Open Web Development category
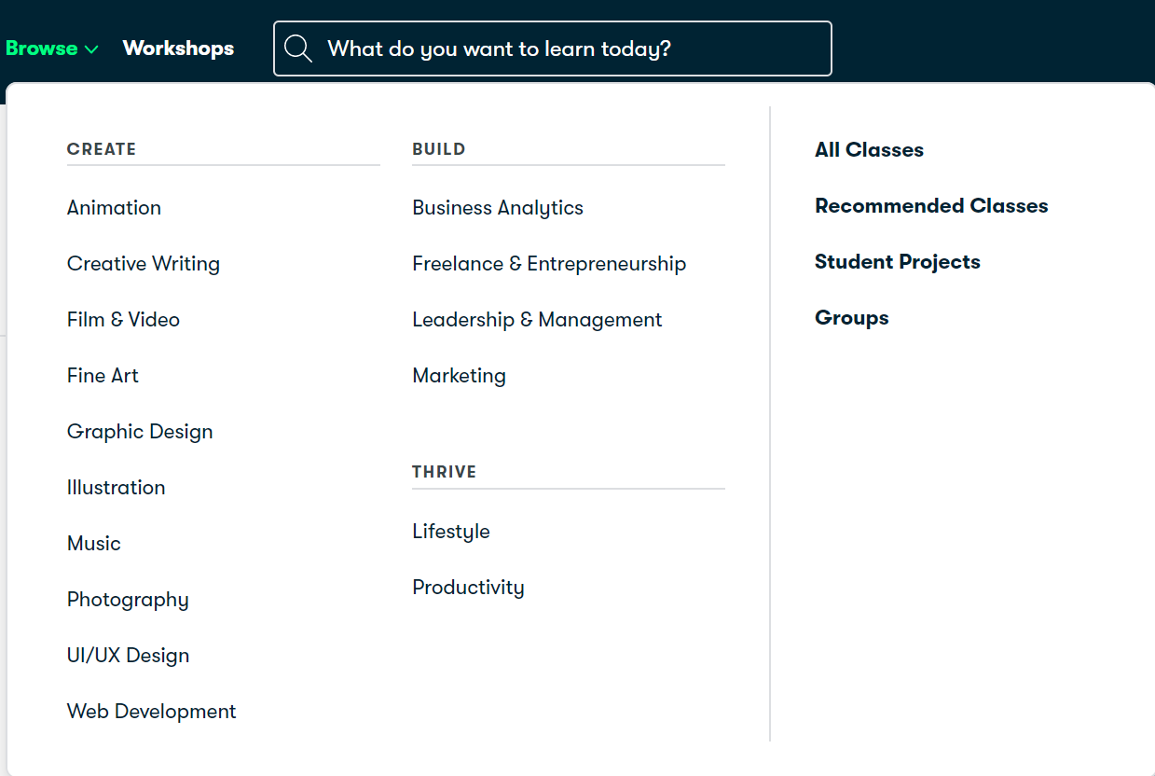The width and height of the screenshot is (1155, 776). (151, 712)
